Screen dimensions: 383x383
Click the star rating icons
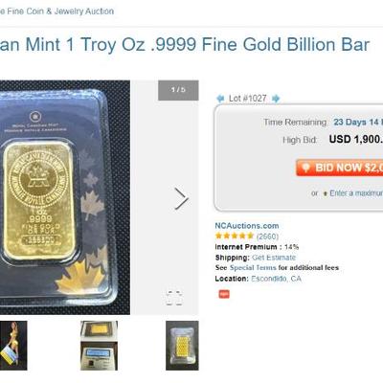[235, 237]
